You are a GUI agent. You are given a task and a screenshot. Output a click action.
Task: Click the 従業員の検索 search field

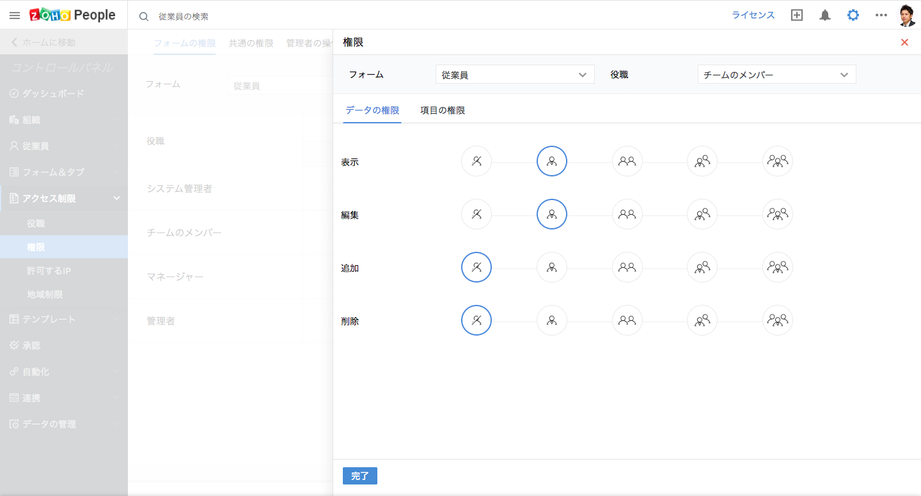256,17
